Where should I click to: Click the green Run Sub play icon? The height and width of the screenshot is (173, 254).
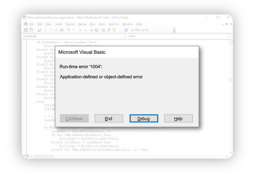pos(80,30)
